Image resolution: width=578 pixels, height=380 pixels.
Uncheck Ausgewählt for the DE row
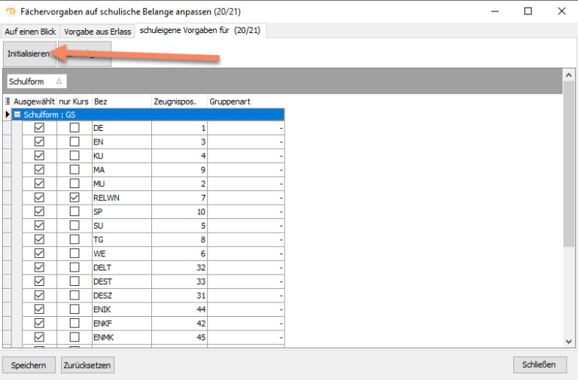coord(40,128)
